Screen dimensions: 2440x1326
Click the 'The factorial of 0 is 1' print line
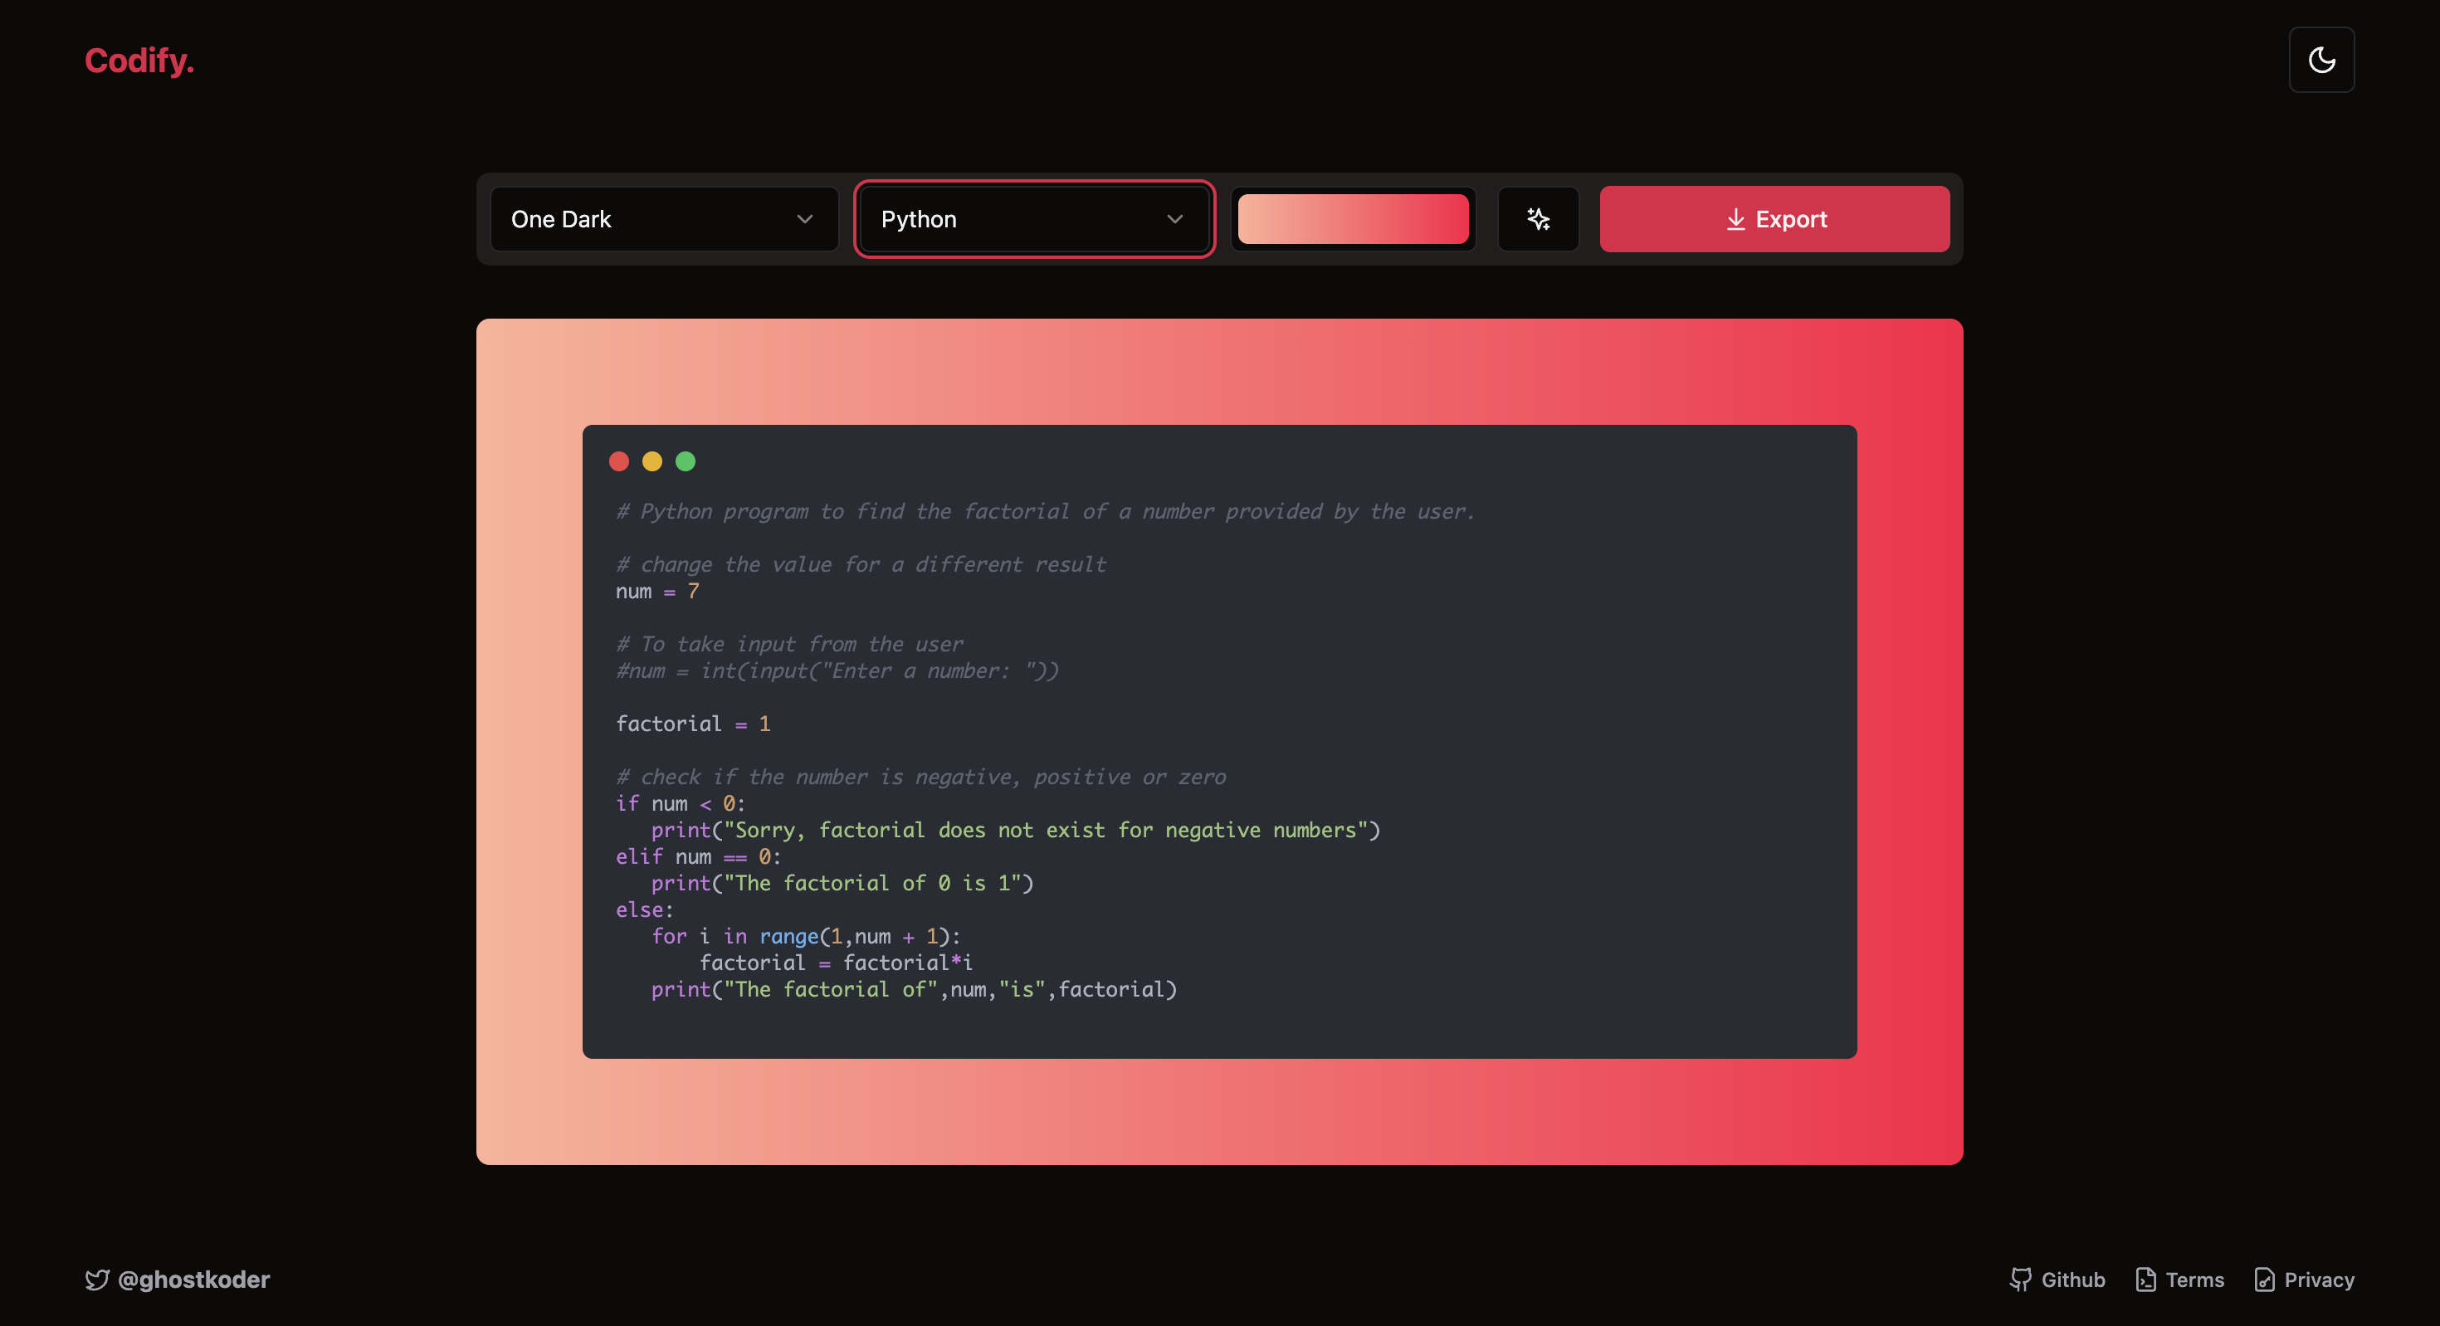pyautogui.click(x=842, y=883)
